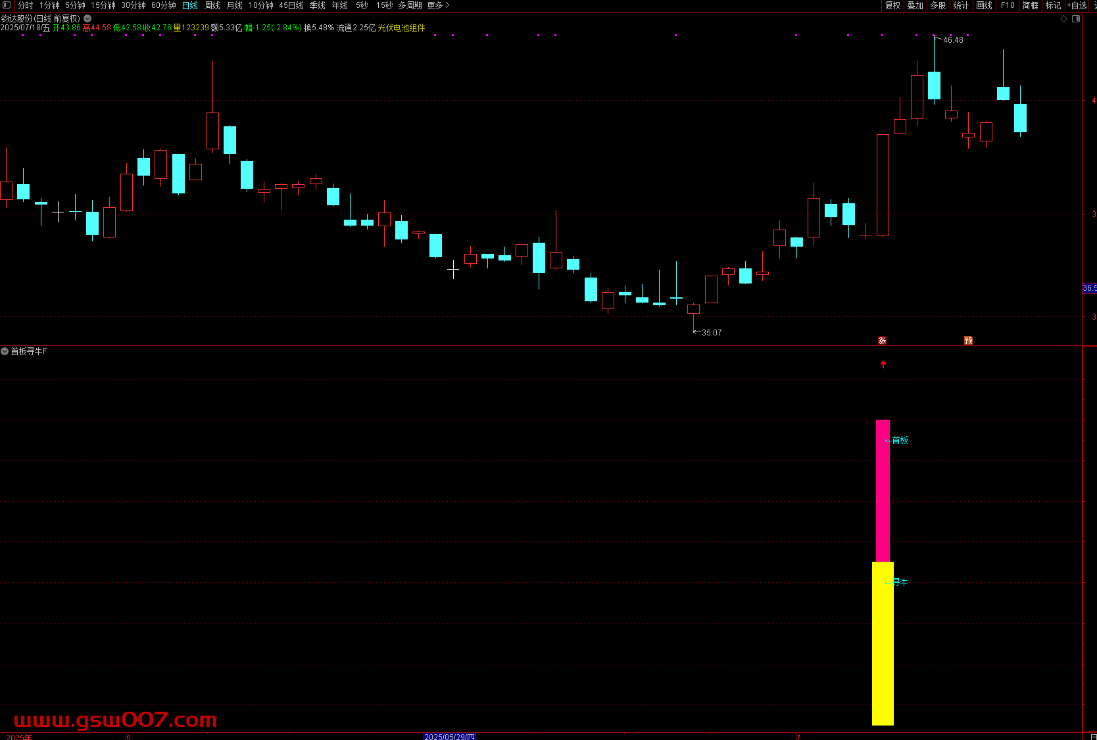Click the 额5.33亿 amount value

[227, 28]
